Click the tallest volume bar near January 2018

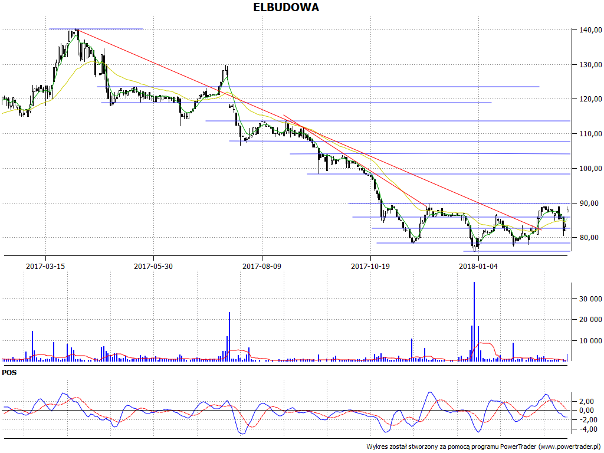pos(474,321)
